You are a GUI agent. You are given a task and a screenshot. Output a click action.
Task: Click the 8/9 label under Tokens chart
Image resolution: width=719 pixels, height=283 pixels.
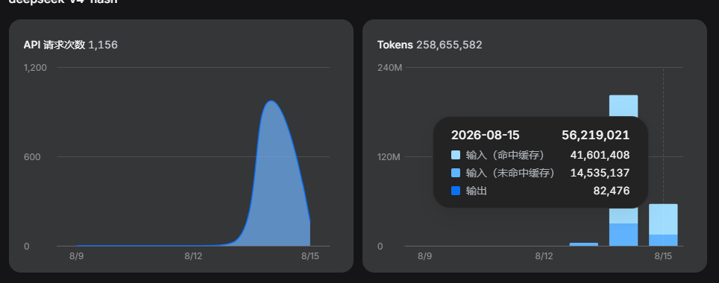click(424, 256)
